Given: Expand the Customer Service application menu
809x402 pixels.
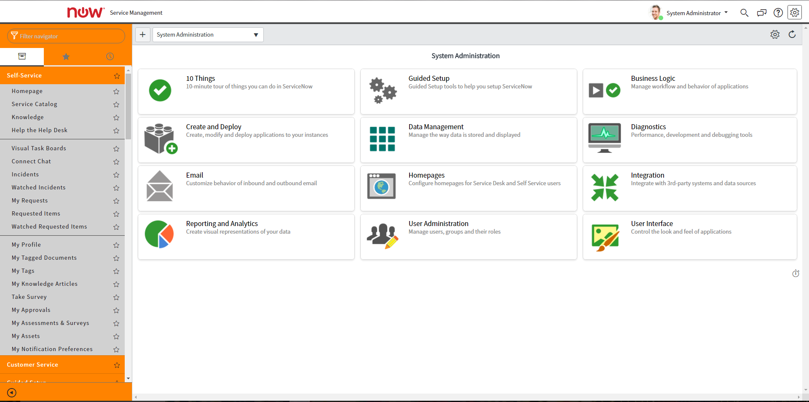Looking at the screenshot, I should pos(32,365).
